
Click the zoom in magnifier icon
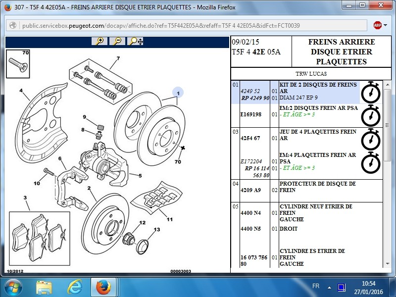coord(99,41)
